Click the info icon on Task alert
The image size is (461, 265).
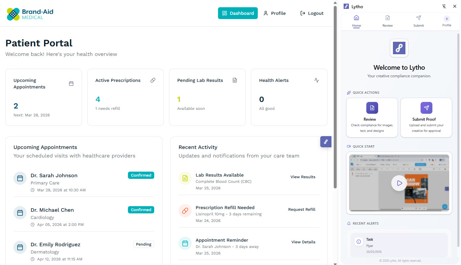[358, 242]
